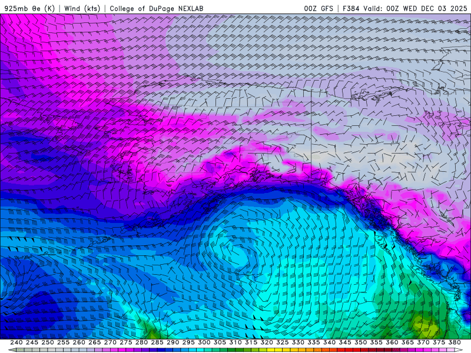Click the 240 legend value
The image size is (471, 353).
[16, 342]
